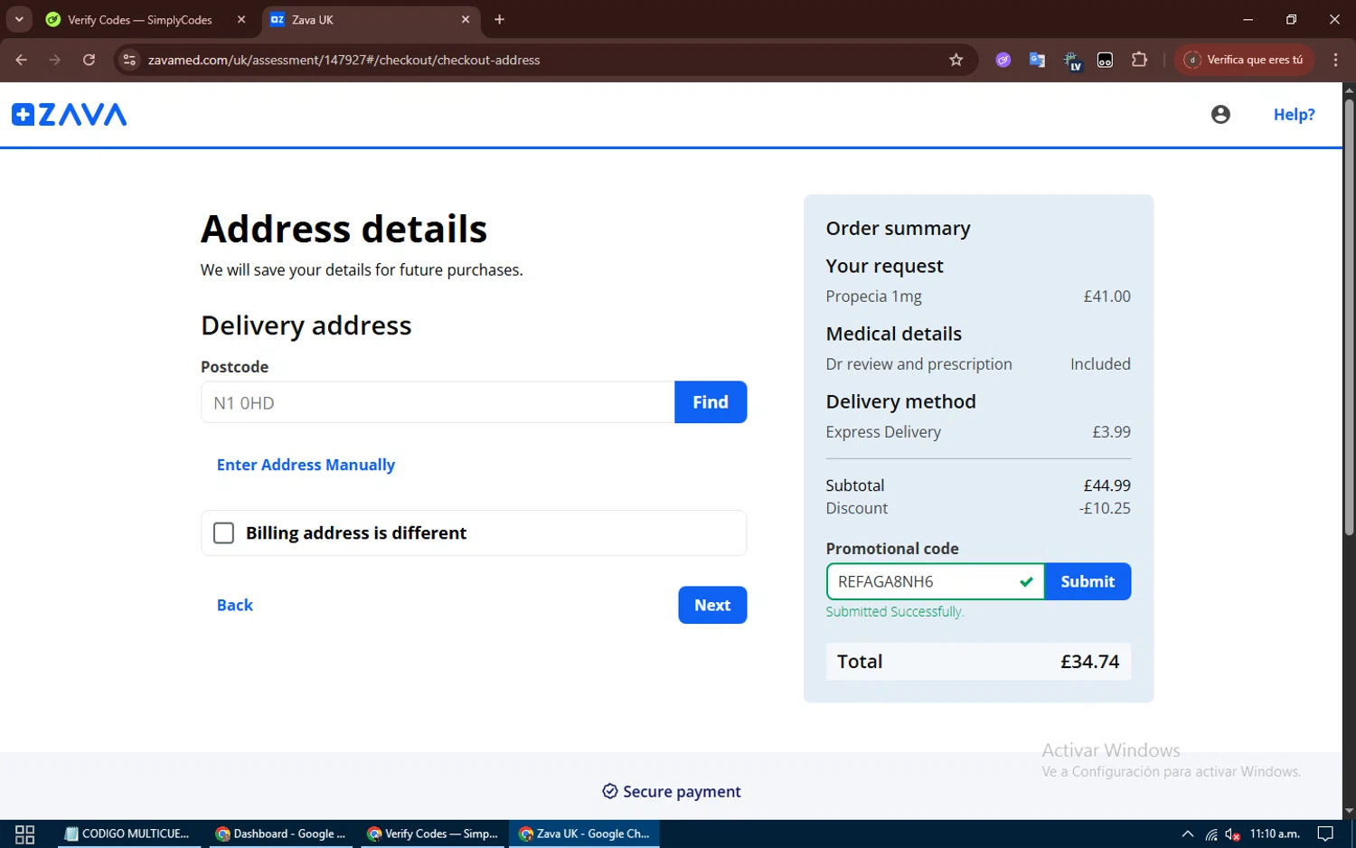1356x848 pixels.
Task: Open network status tray icon
Action: 1210,834
